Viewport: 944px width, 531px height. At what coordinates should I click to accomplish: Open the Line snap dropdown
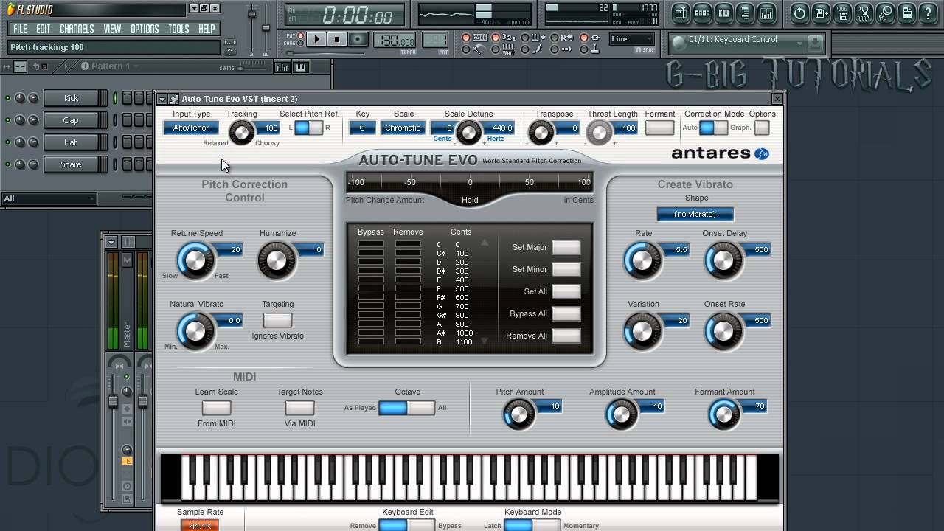tap(632, 39)
